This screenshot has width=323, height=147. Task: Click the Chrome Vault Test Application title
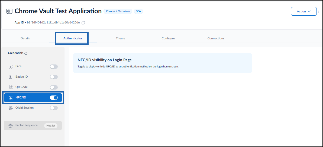(x=58, y=11)
